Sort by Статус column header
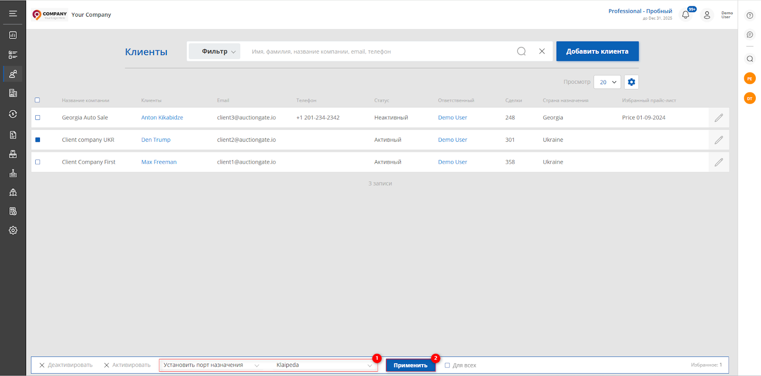Screen dimensions: 761x376 (381, 100)
